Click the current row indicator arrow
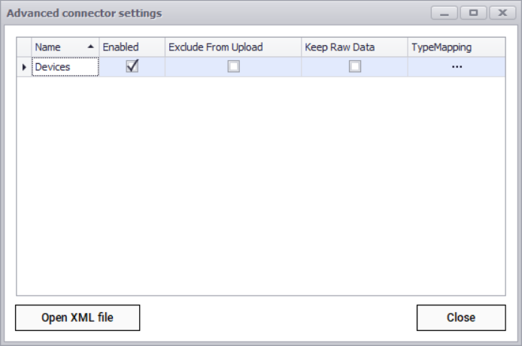 point(24,67)
